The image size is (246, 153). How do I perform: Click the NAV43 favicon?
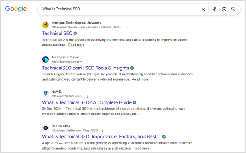pyautogui.click(x=45, y=94)
